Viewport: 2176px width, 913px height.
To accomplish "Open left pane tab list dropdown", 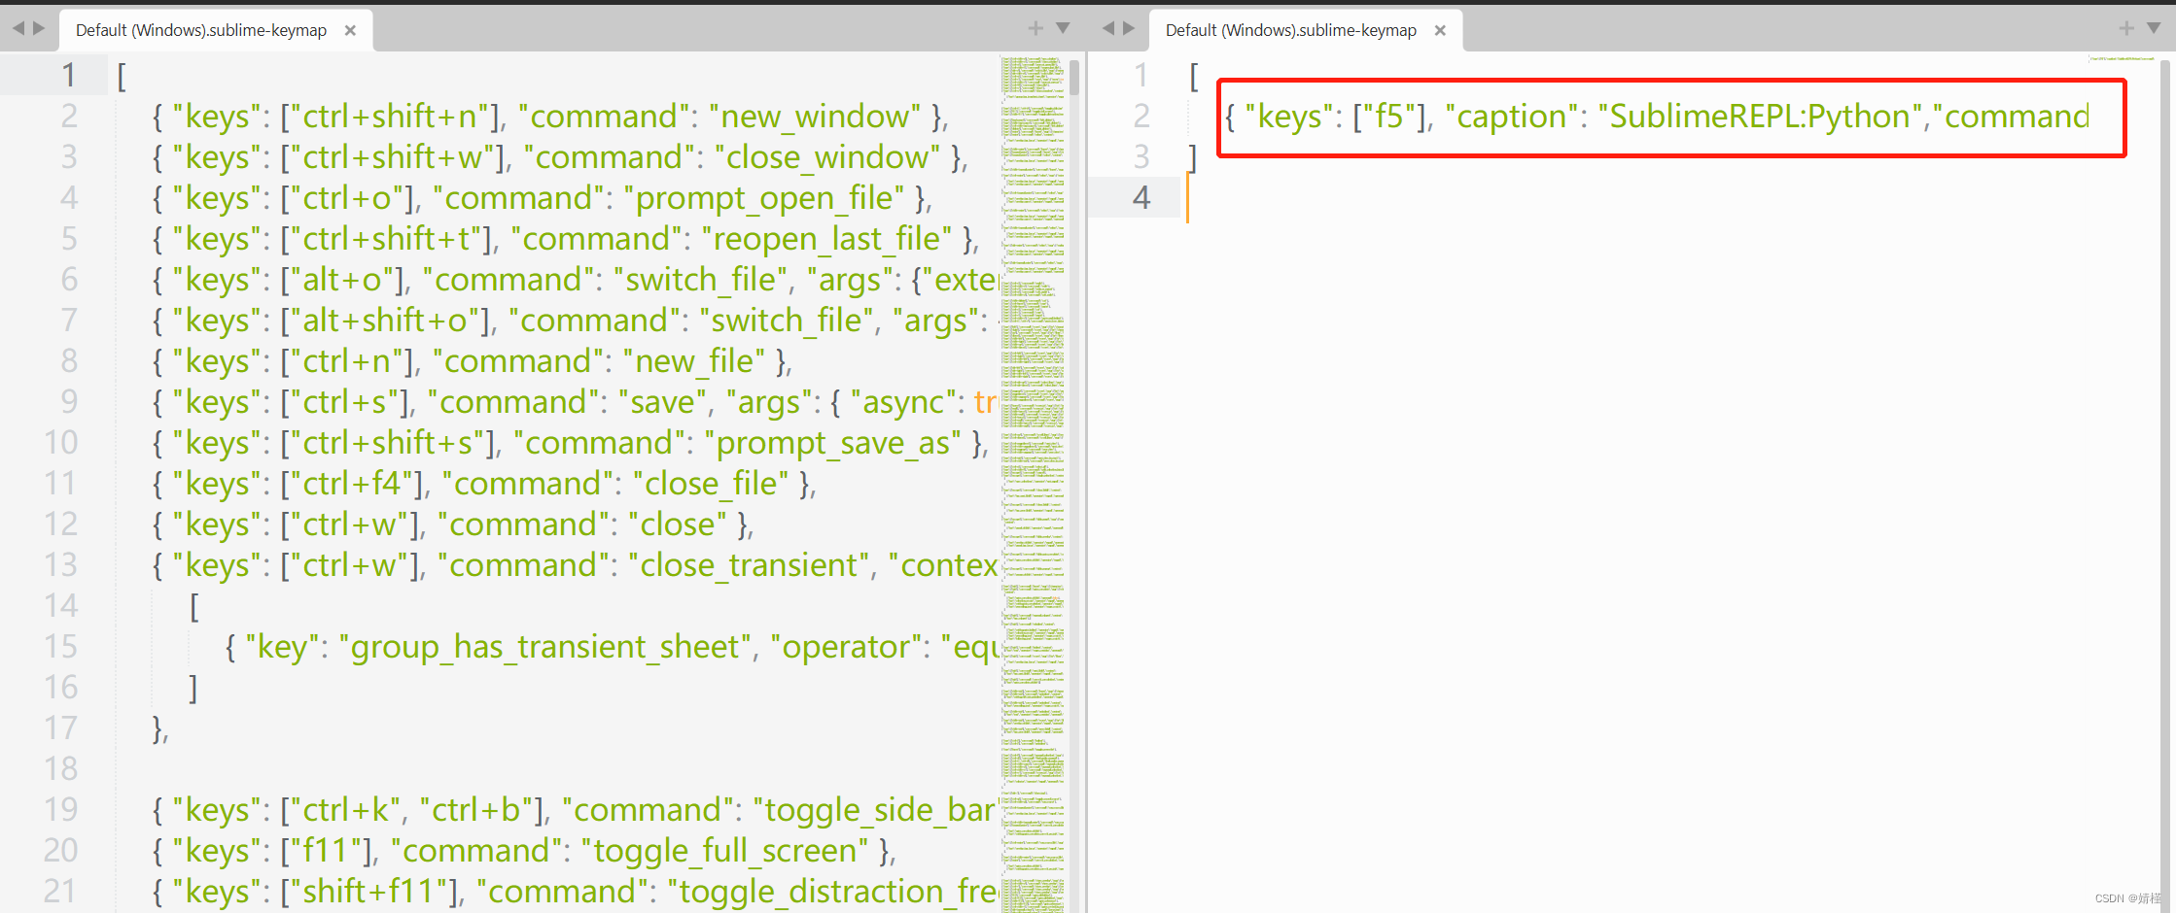I will [x=1063, y=29].
